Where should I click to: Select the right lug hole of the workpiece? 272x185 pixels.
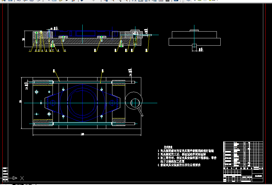pyautogui.click(x=112, y=103)
